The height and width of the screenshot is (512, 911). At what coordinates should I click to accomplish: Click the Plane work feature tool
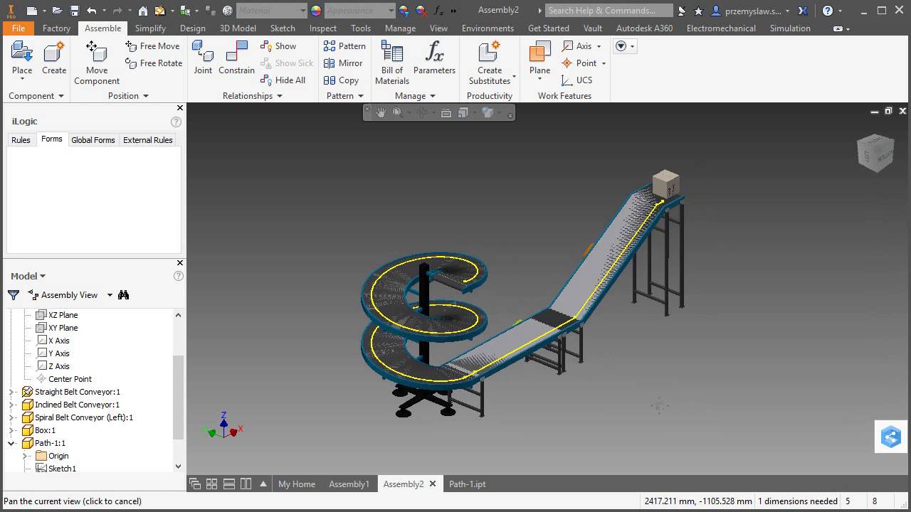point(539,58)
